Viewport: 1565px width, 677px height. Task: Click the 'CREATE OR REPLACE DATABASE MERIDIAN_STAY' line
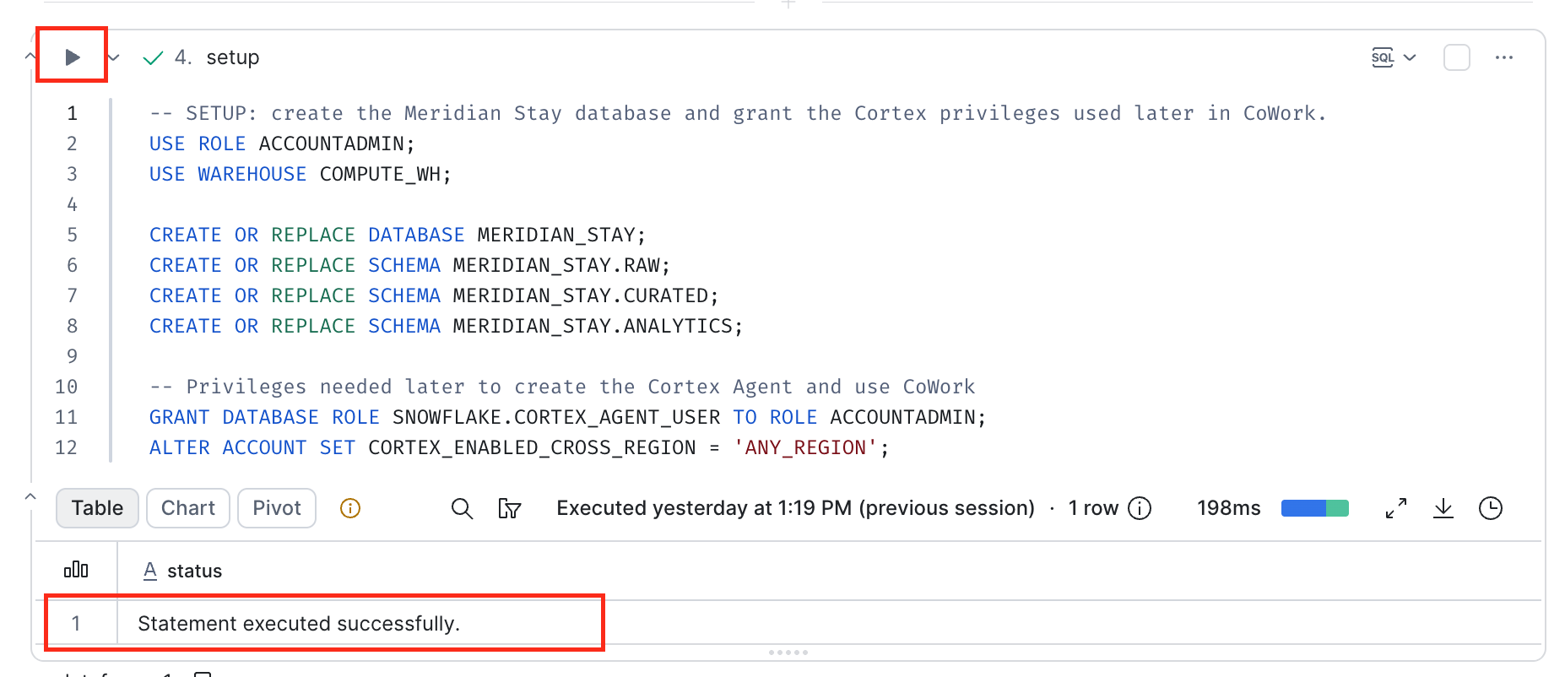pos(398,235)
